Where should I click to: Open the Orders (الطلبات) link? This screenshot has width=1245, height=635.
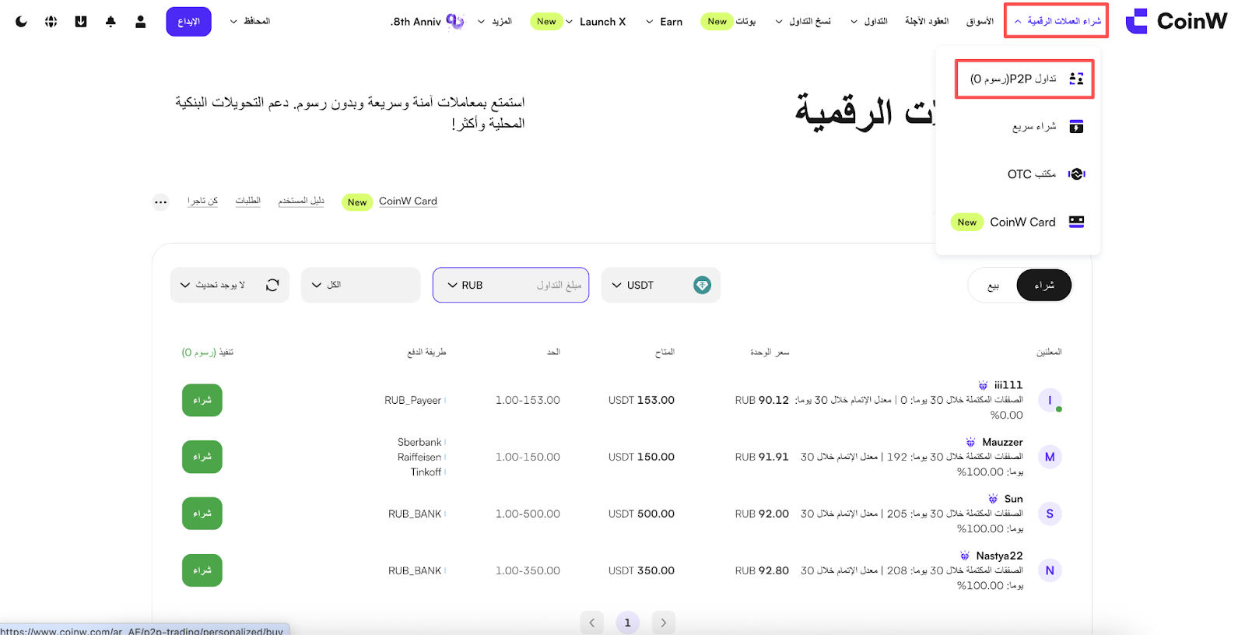point(248,201)
